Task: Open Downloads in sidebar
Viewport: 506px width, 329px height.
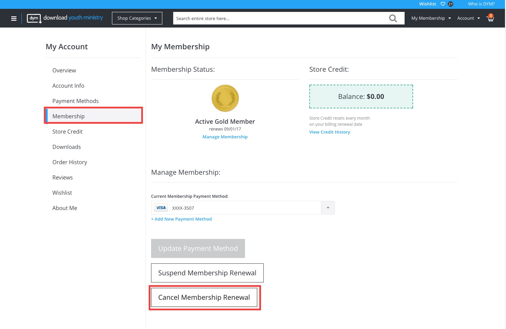Action: tap(66, 147)
